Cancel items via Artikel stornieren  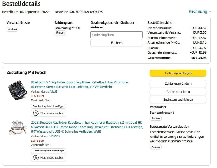[178, 92]
